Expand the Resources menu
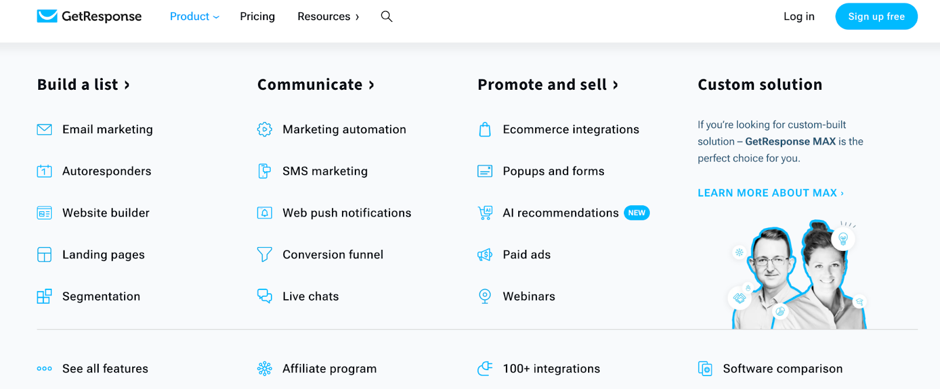 [x=328, y=16]
